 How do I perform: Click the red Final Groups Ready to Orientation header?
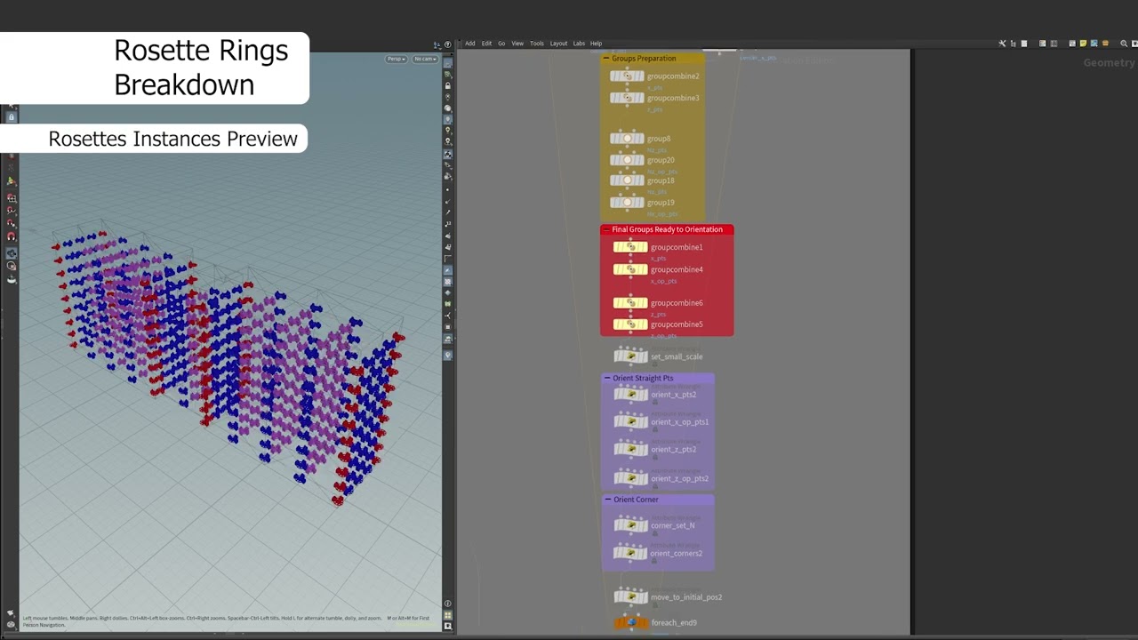click(x=667, y=229)
